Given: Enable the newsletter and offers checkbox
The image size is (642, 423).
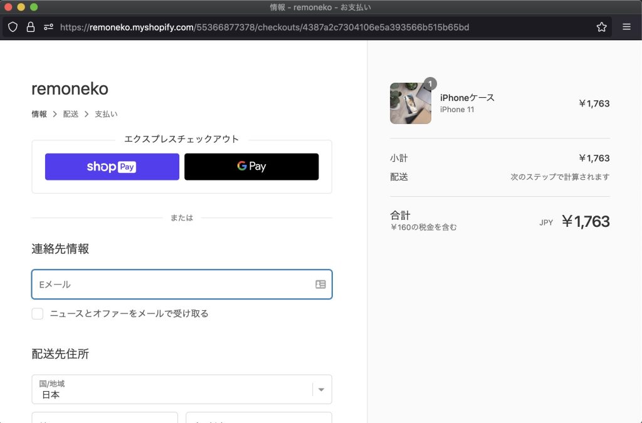Looking at the screenshot, I should (x=38, y=313).
